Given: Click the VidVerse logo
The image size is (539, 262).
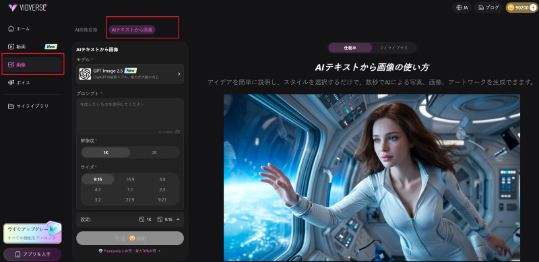Looking at the screenshot, I should tap(28, 7).
